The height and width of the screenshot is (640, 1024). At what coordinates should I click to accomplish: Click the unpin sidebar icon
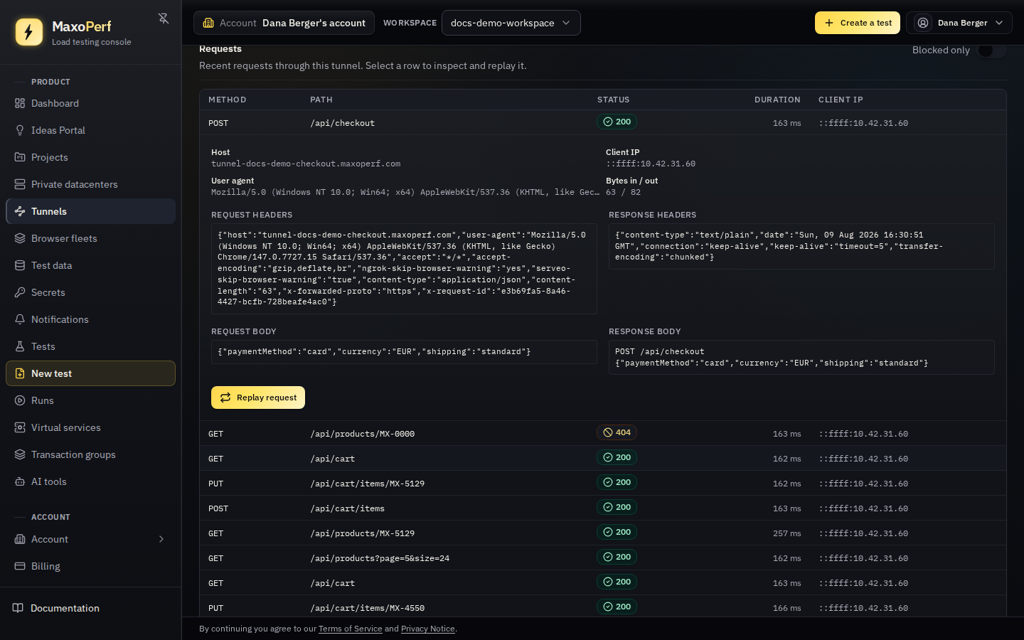(164, 18)
